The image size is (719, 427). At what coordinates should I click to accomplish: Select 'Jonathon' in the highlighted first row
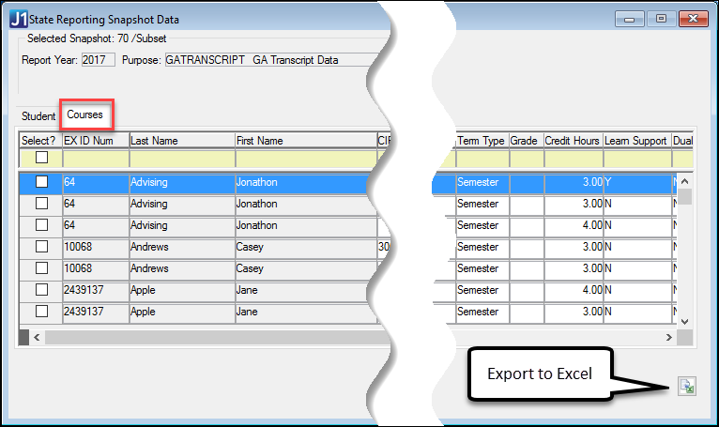302,182
